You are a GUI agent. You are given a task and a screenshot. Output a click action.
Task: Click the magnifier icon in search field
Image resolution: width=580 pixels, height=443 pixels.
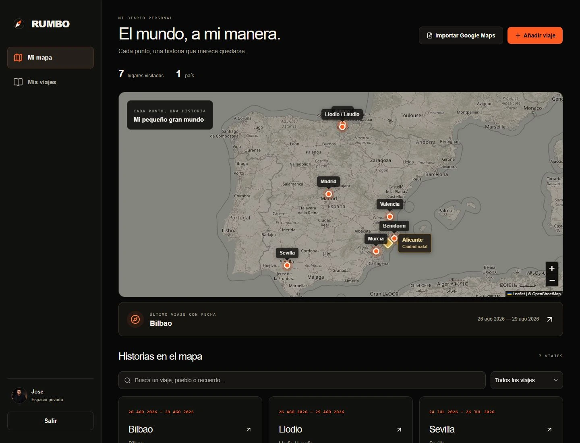127,380
